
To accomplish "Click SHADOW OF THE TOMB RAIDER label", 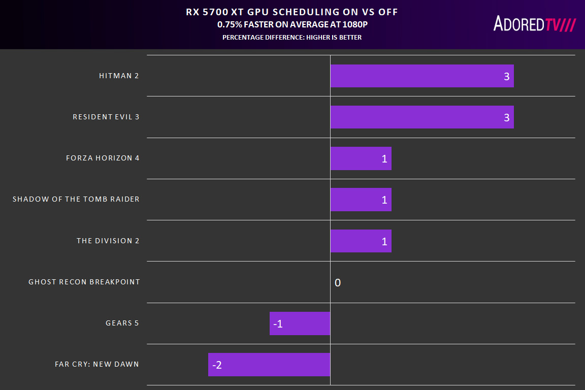I will pos(76,199).
